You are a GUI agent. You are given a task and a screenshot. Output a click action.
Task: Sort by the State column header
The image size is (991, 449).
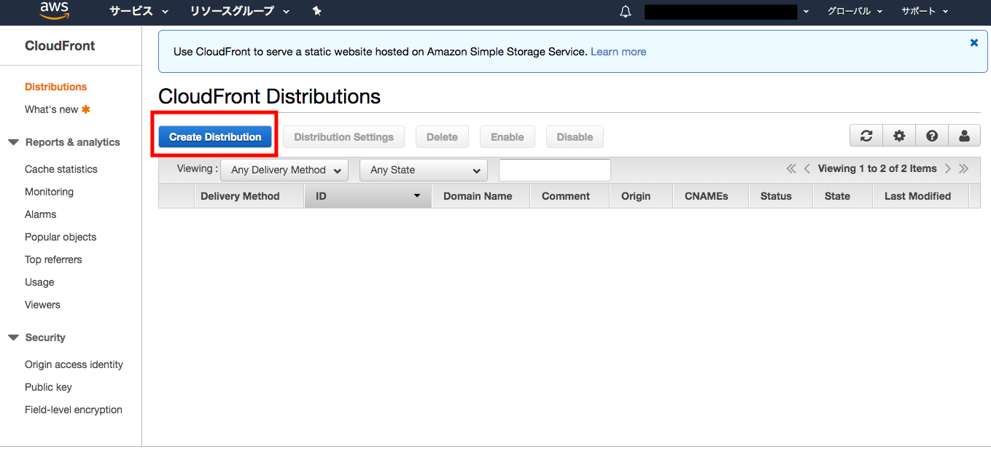pyautogui.click(x=843, y=196)
